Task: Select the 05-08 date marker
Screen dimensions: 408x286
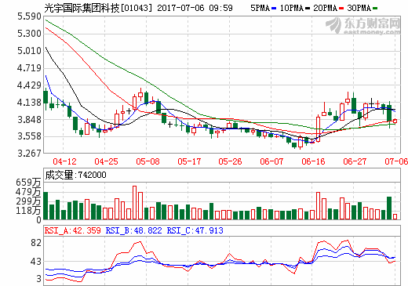Action: [x=148, y=161]
